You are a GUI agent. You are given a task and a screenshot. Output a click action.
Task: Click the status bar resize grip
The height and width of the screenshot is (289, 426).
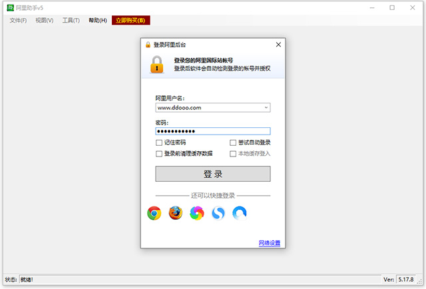(x=419, y=282)
